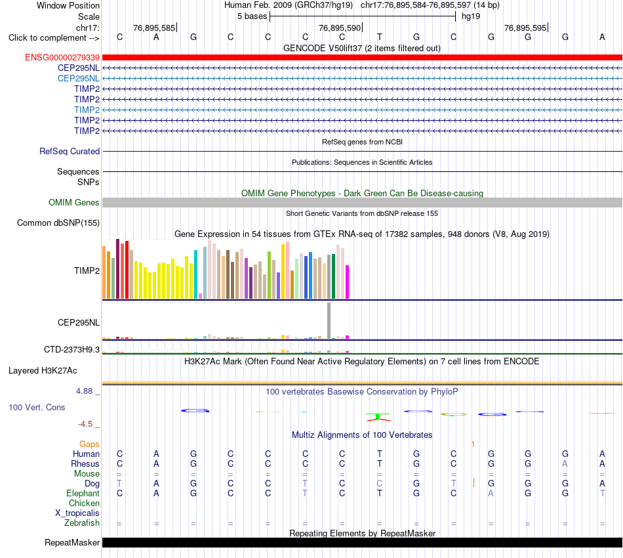
Task: Click 'Repeating Elements by RepeatMasker' title
Action: pyautogui.click(x=363, y=533)
